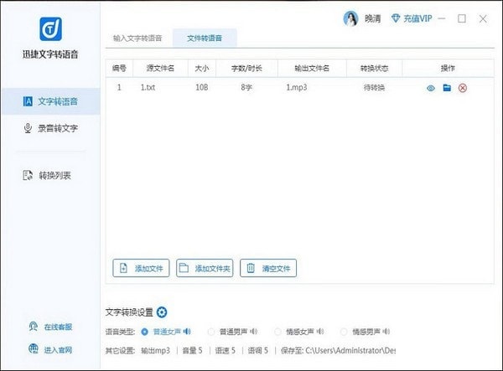Image resolution: width=503 pixels, height=371 pixels.
Task: Click the 转换状态 column header
Action: tap(374, 68)
